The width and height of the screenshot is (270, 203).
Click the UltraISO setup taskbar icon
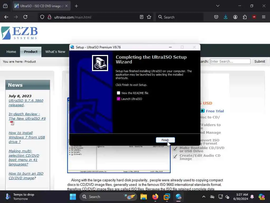click(179, 197)
